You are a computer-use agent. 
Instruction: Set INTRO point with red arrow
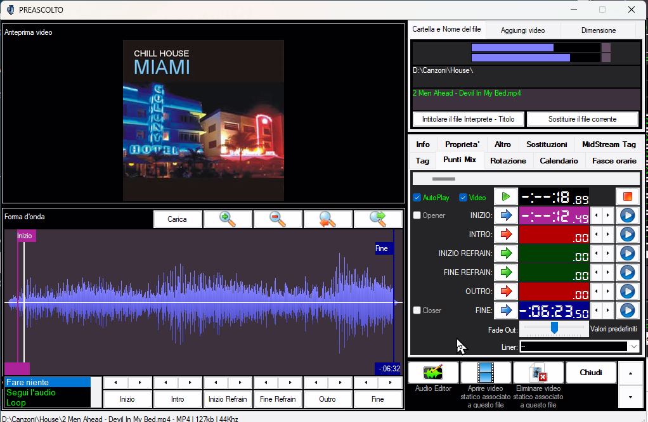(x=506, y=234)
